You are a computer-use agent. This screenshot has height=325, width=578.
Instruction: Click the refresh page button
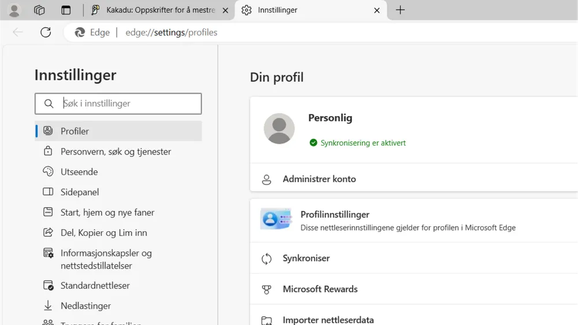46,32
